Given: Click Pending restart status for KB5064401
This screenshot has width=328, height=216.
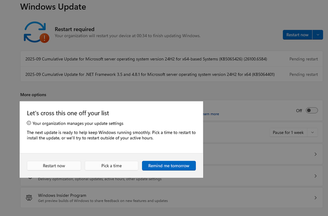Looking at the screenshot, I should click(x=303, y=74).
